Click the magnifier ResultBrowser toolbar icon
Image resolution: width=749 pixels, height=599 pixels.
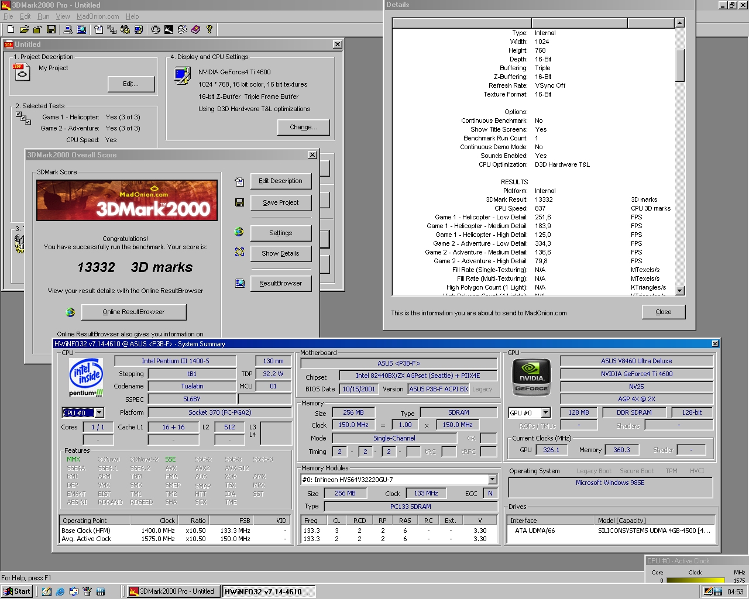click(x=81, y=29)
